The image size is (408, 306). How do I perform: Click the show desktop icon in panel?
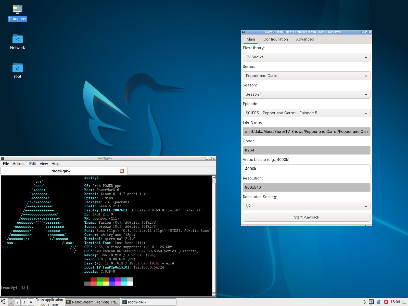[x=404, y=302]
